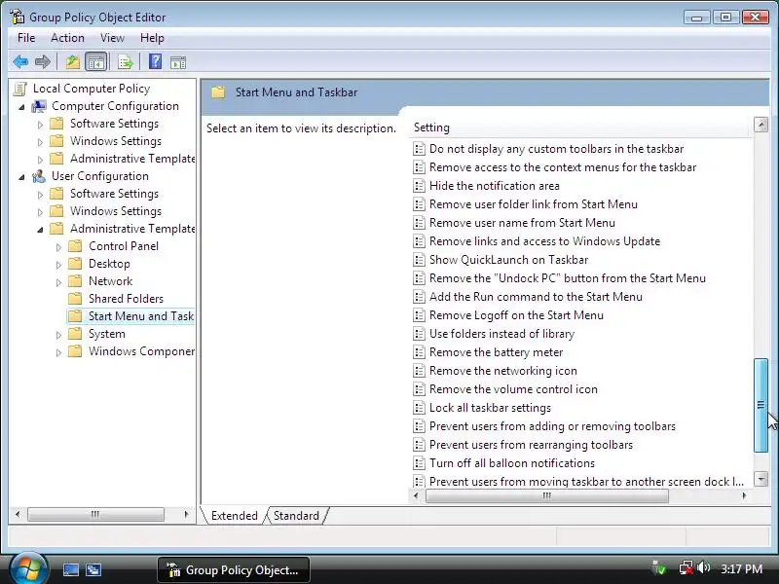Expand Software Settings under Computer Configuration
779x584 pixels.
click(40, 125)
